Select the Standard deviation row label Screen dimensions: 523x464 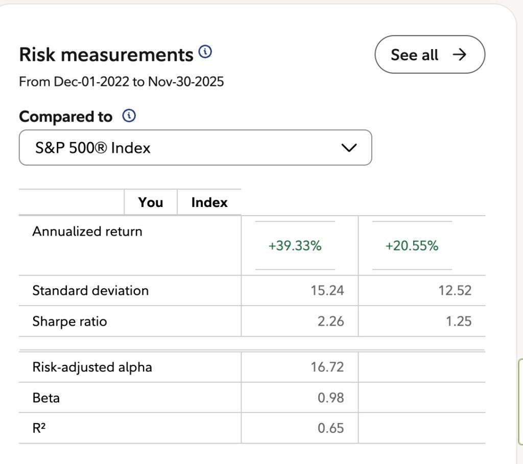(90, 291)
